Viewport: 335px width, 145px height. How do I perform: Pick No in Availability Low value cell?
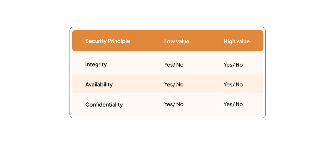180,84
